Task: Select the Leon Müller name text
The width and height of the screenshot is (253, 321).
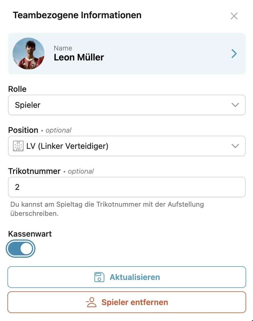Action: [79, 57]
